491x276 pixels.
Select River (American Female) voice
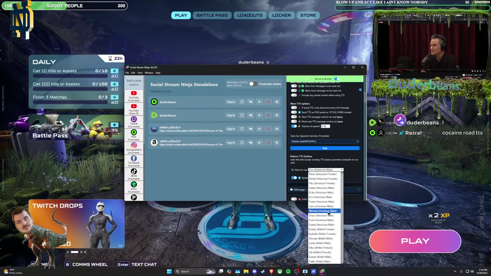click(325, 174)
